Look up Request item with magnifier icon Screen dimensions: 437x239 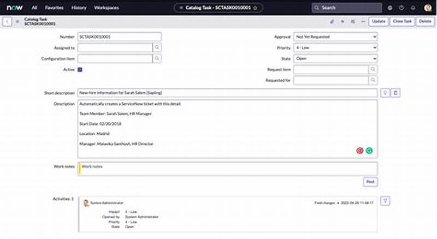[373, 69]
